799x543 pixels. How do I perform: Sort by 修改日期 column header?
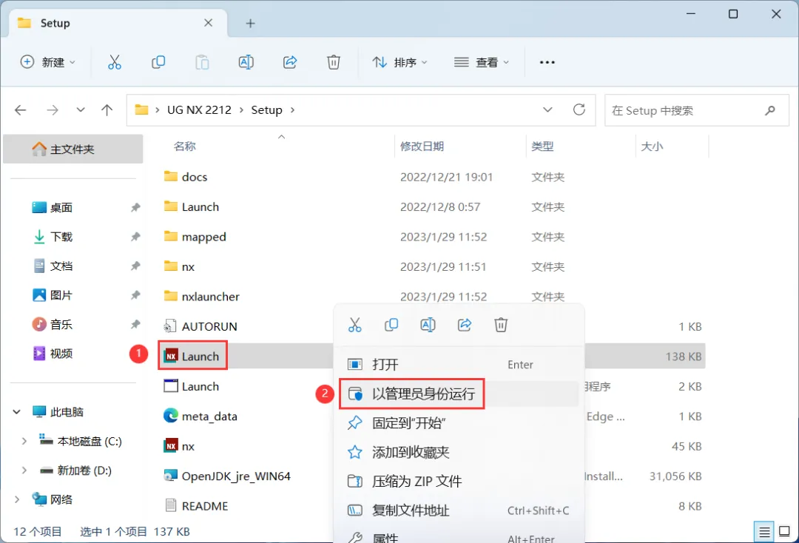[422, 146]
